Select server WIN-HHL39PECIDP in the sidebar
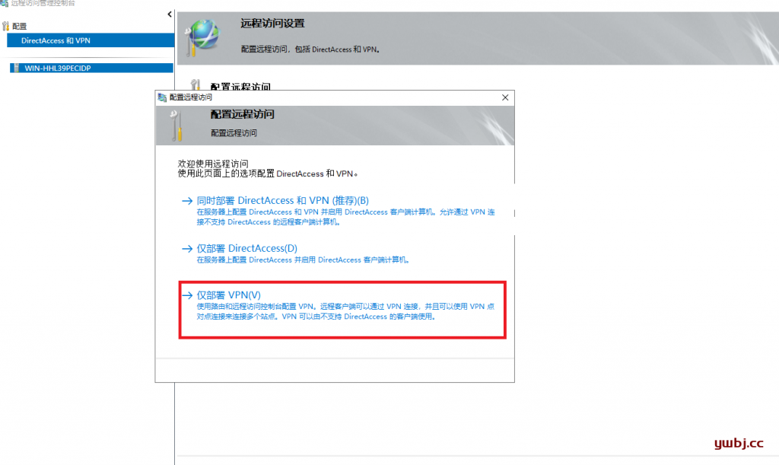This screenshot has width=779, height=465. pyautogui.click(x=91, y=68)
